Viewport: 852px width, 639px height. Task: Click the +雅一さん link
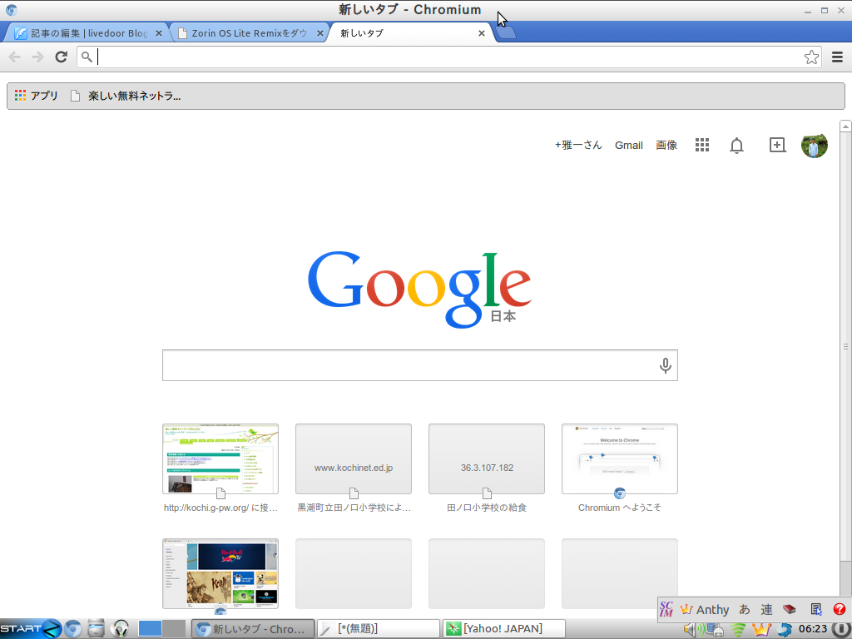(x=578, y=145)
